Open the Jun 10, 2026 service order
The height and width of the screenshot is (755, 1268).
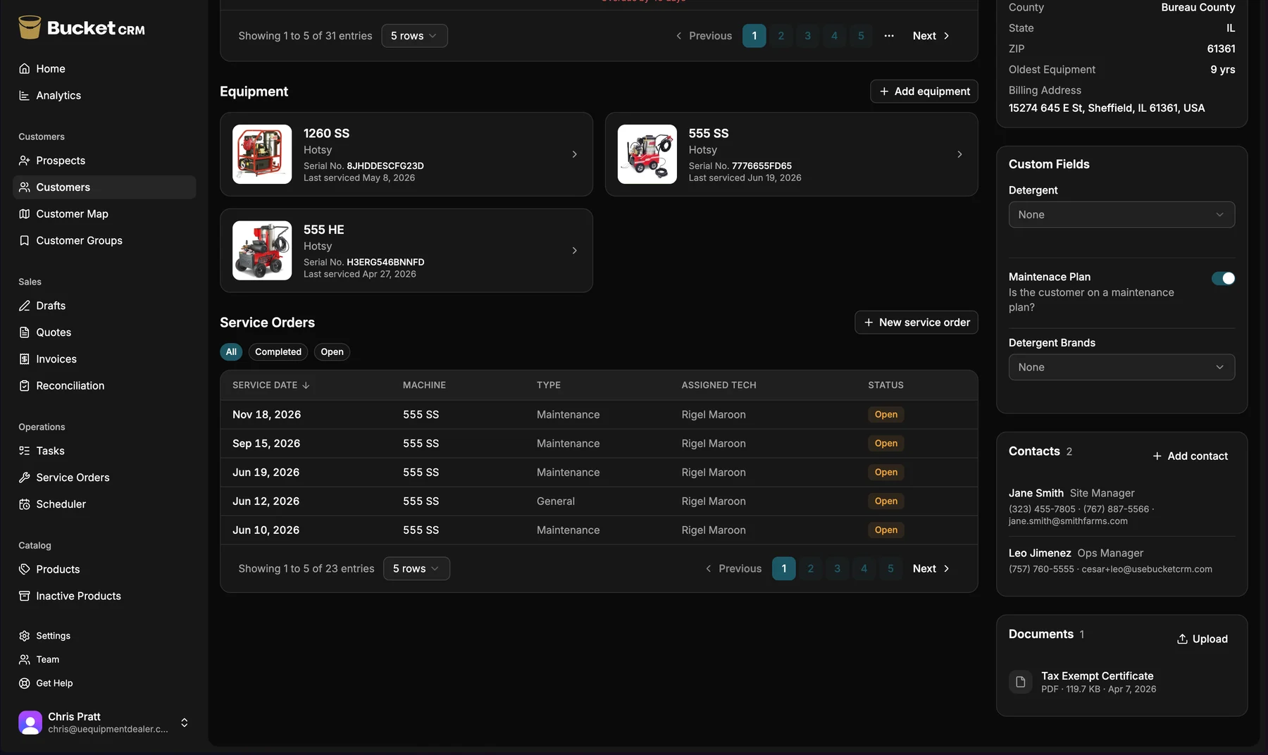(599, 530)
